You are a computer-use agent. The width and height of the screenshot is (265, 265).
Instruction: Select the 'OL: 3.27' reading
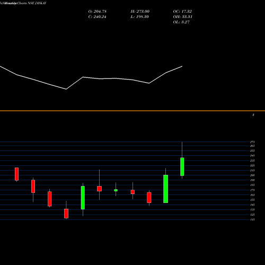181,22
